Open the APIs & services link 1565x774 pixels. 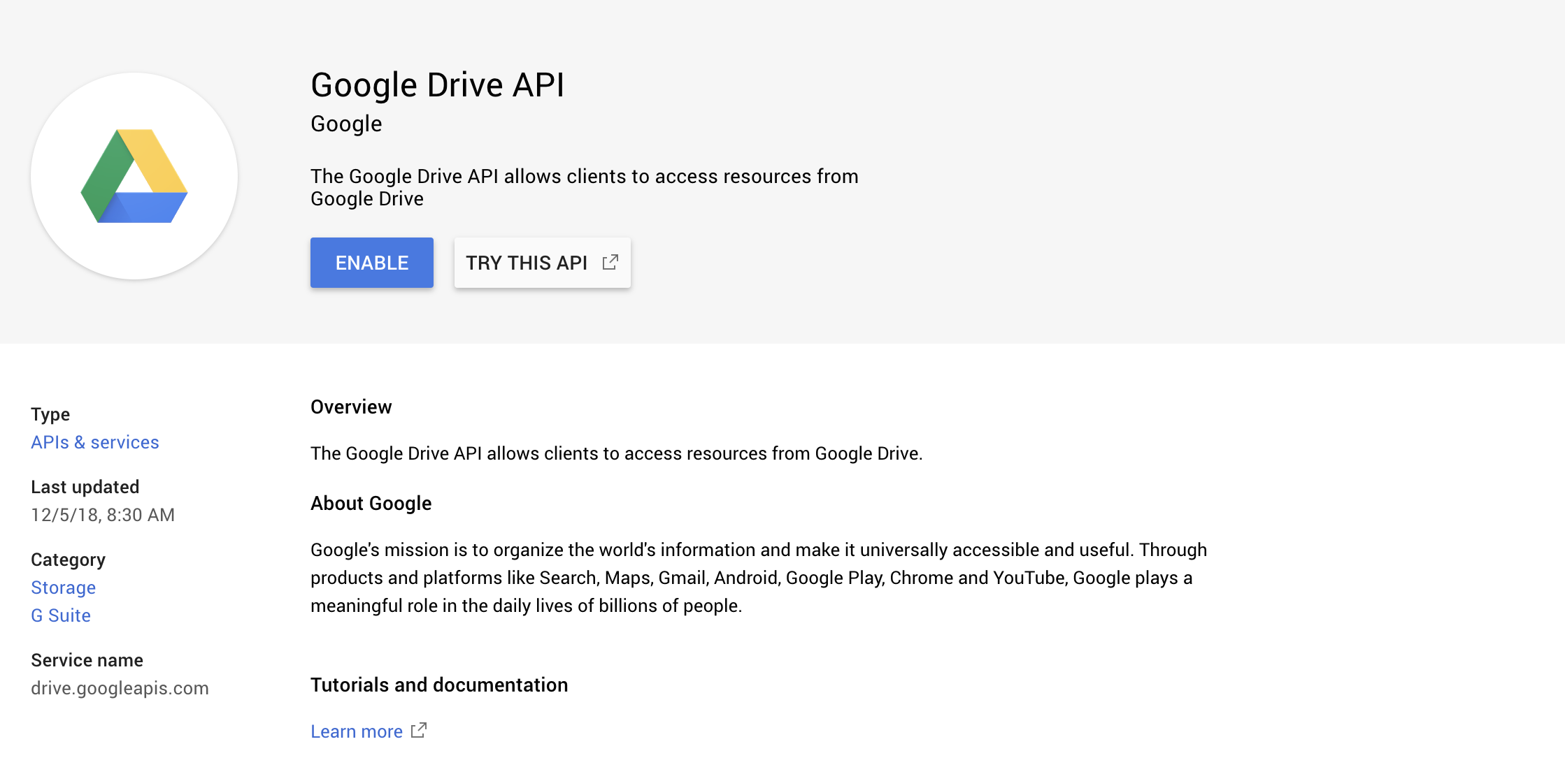[95, 442]
